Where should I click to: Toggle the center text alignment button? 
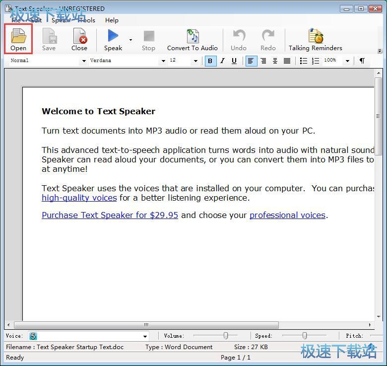point(275,61)
